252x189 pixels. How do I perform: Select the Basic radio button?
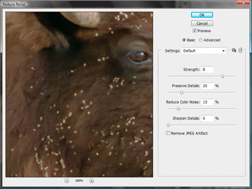point(184,40)
